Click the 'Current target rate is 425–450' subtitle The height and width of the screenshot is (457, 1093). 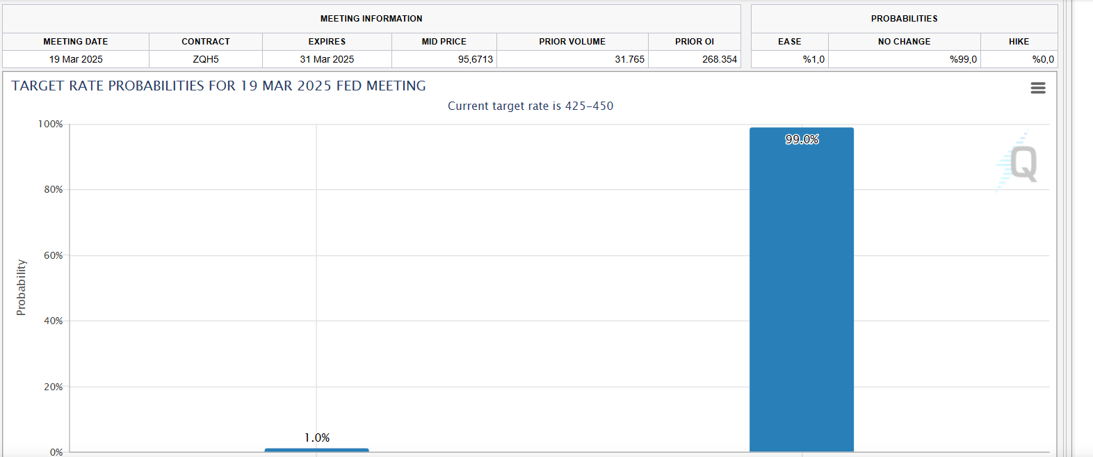click(530, 106)
